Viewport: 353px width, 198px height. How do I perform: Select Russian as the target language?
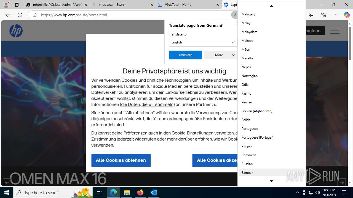pos(271,164)
